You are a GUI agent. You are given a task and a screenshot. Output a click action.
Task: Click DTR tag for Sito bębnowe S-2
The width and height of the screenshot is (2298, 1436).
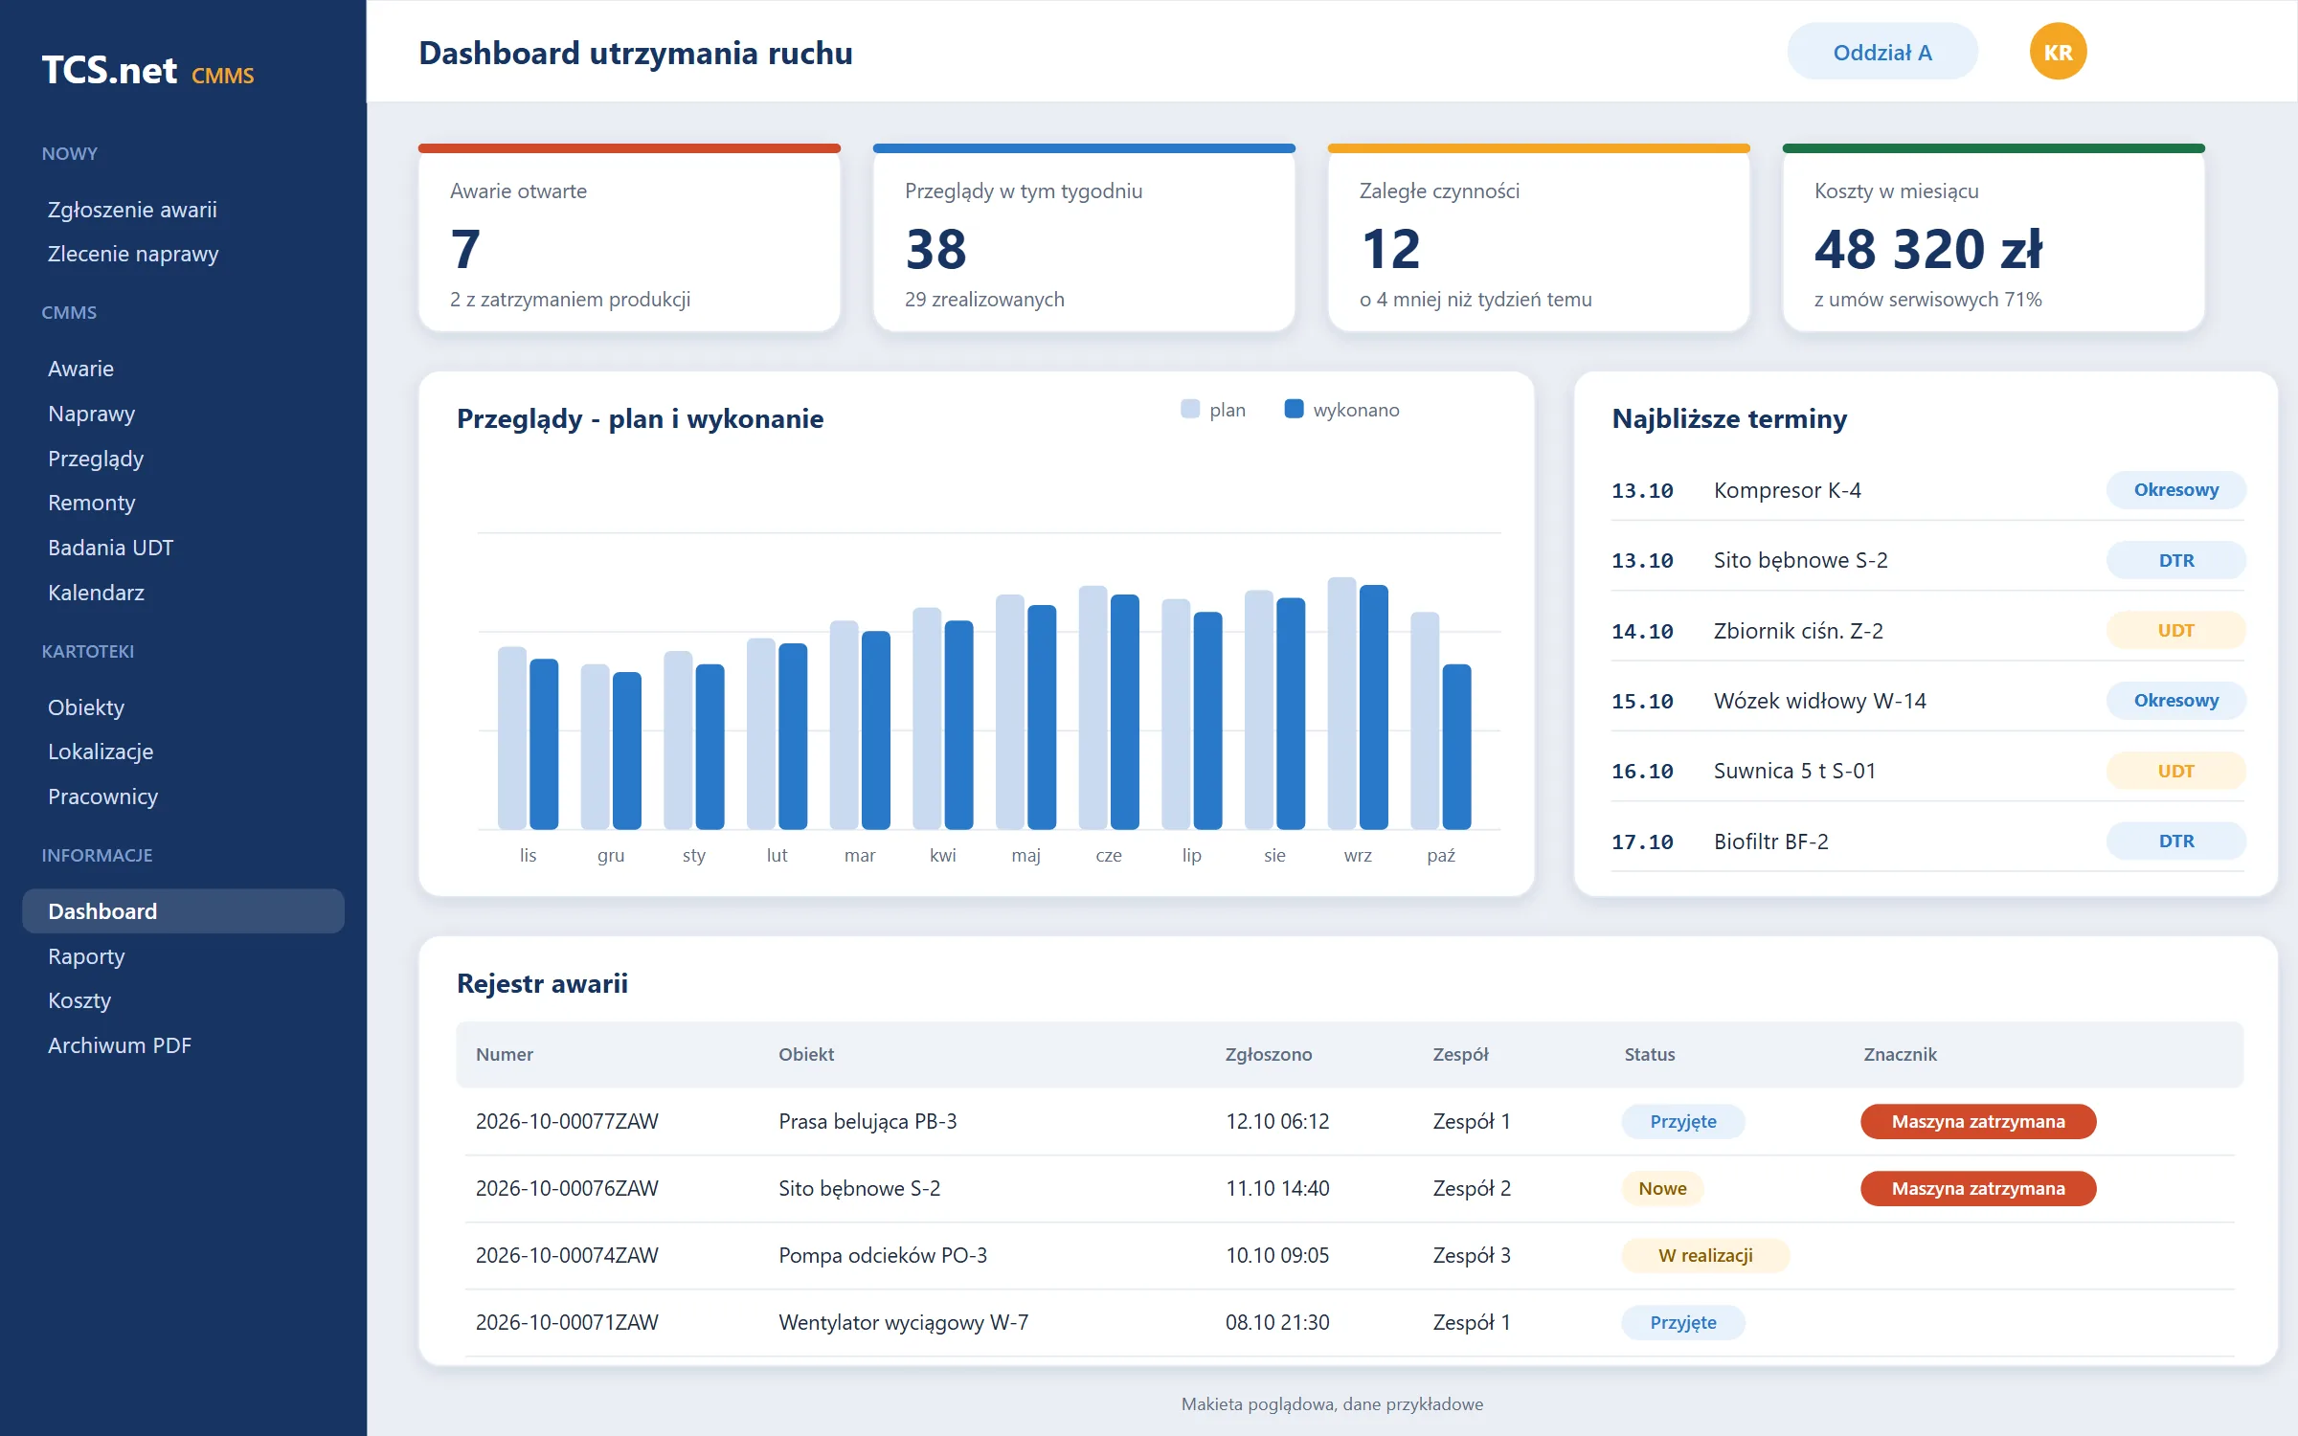click(x=2175, y=560)
